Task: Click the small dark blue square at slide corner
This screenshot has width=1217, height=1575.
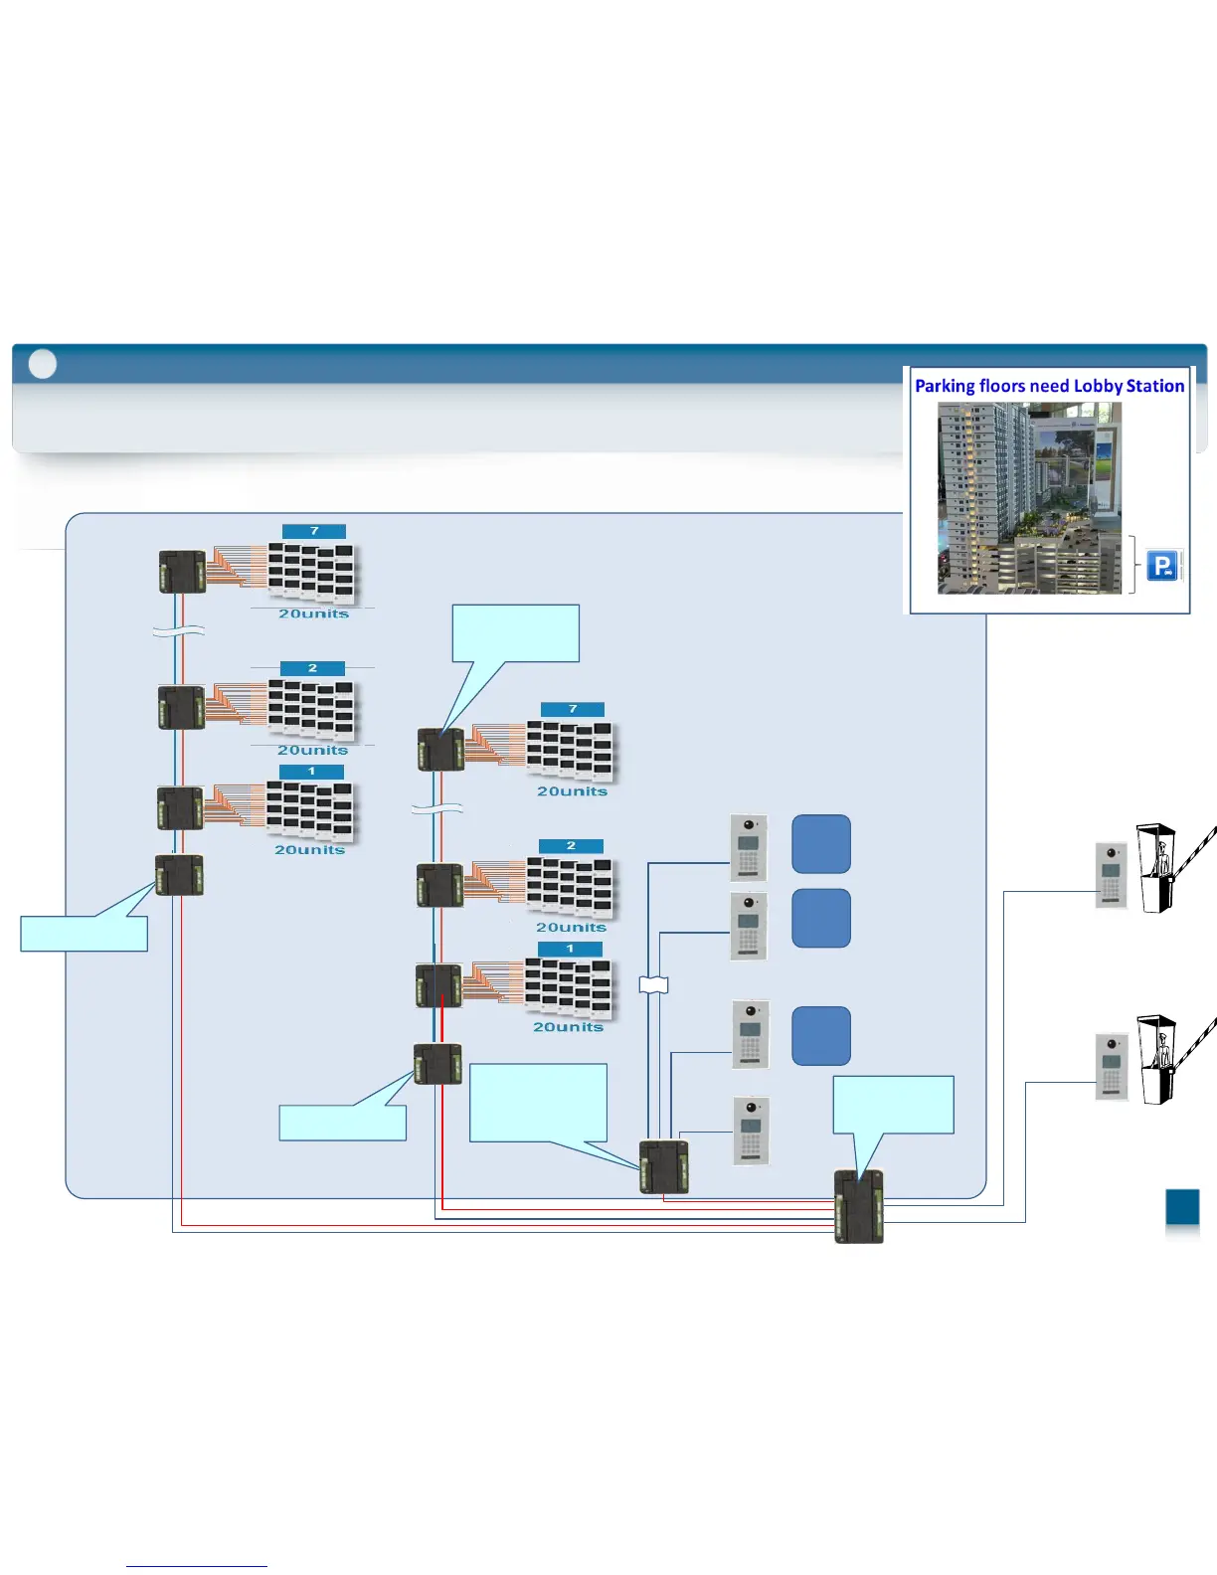Action: (x=1183, y=1206)
